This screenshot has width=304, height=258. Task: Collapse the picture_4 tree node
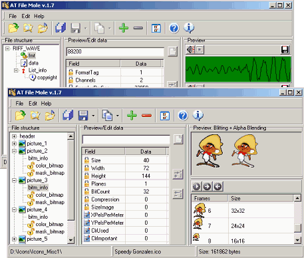tap(14, 209)
